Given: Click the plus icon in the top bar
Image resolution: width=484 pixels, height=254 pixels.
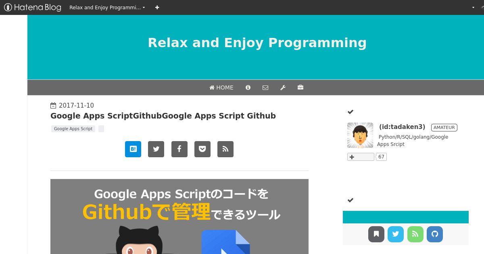Looking at the screenshot, I should [157, 7].
